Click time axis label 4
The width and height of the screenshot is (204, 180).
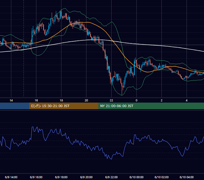coord(187,100)
